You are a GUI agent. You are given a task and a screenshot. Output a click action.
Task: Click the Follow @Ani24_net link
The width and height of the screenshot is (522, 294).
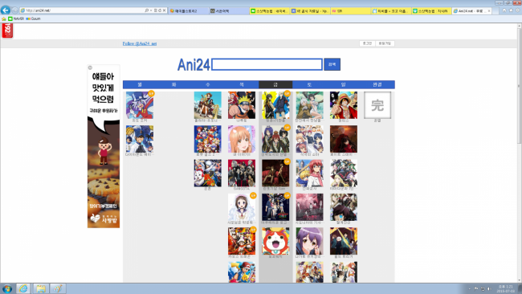140,43
